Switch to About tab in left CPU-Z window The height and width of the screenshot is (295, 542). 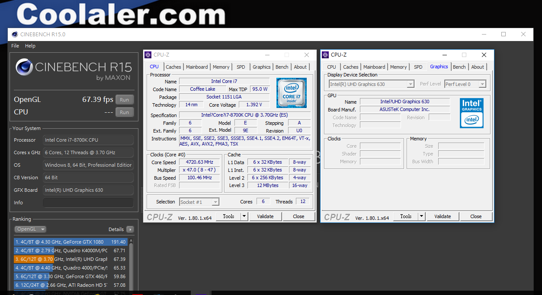tap(300, 67)
